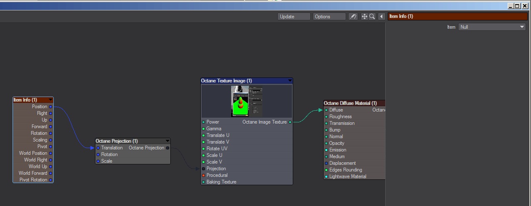Click the Baking Texture input connector
The image size is (531, 206).
tap(204, 182)
